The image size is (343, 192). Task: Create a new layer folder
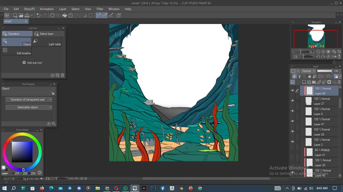[314, 82]
